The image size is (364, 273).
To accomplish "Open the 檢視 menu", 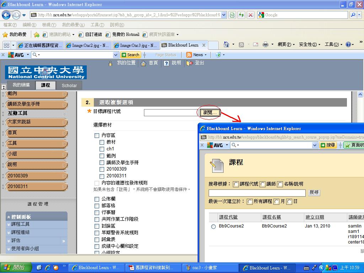I will [x=49, y=25].
